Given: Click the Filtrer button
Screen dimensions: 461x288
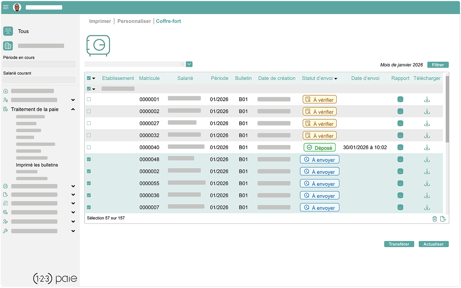Looking at the screenshot, I should tap(438, 65).
